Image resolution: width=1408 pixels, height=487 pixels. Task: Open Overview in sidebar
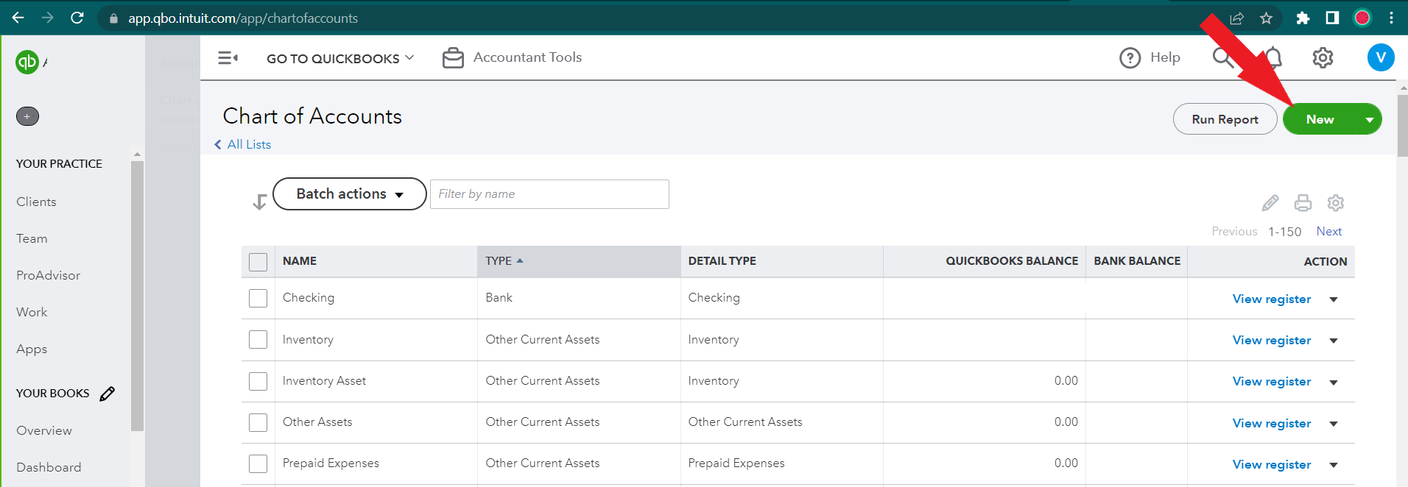[x=44, y=430]
